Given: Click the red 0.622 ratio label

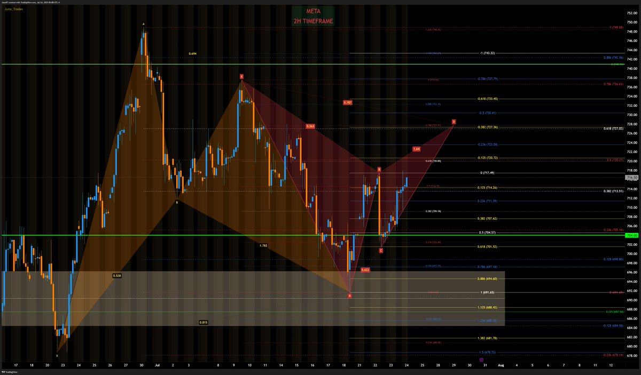Looking at the screenshot, I should pos(365,270).
